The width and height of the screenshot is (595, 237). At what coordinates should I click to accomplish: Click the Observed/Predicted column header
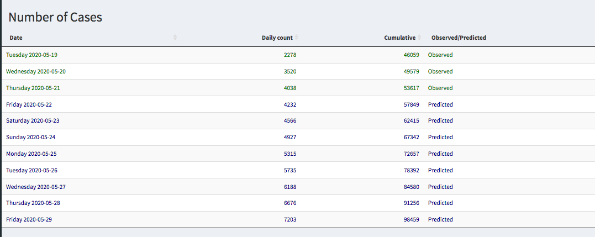coord(459,38)
